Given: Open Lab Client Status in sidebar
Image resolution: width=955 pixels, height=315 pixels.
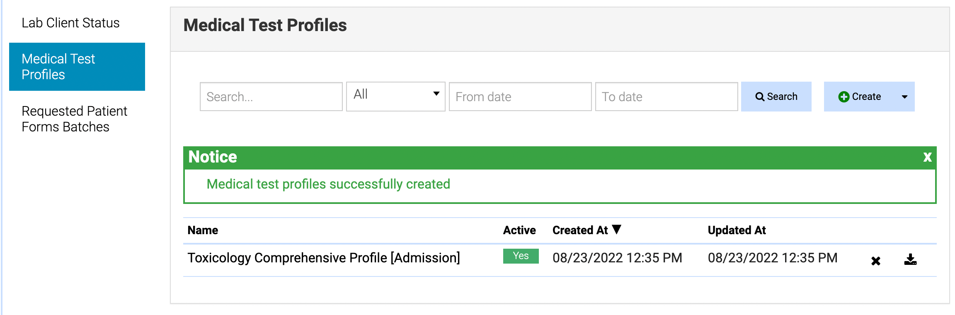Looking at the screenshot, I should click(70, 23).
